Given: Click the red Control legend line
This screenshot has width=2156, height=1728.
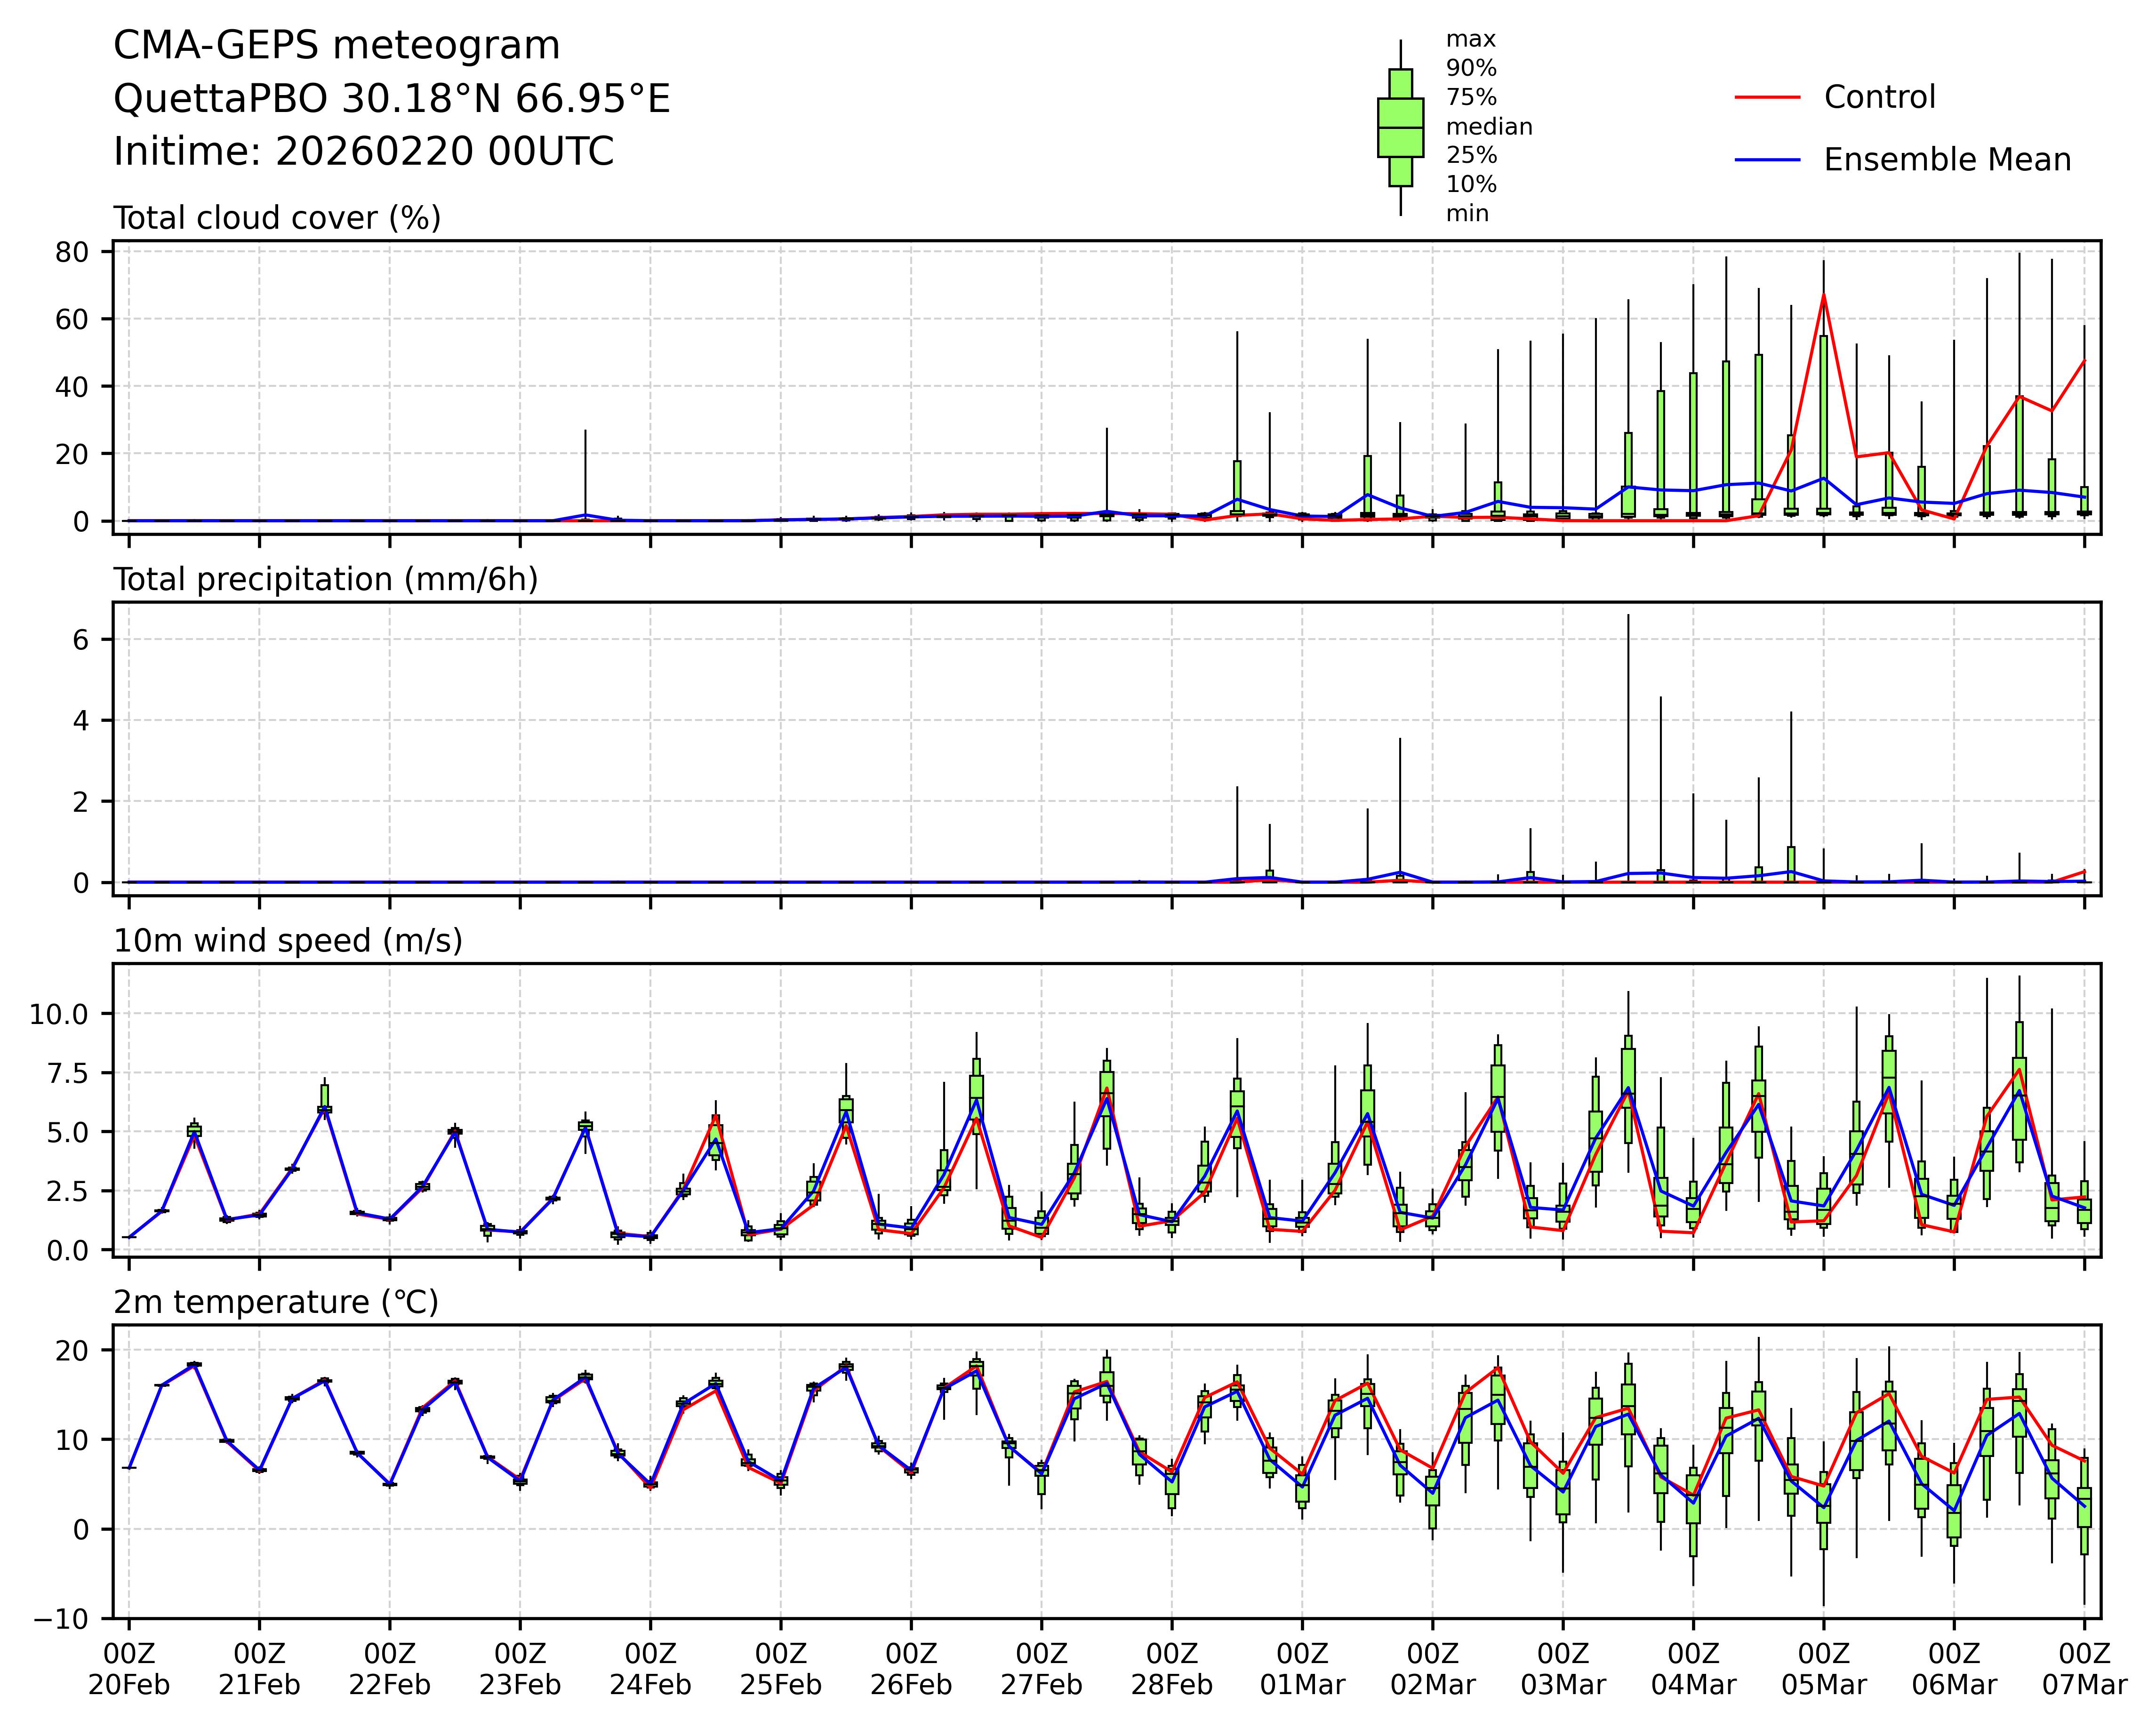Looking at the screenshot, I should [1767, 97].
